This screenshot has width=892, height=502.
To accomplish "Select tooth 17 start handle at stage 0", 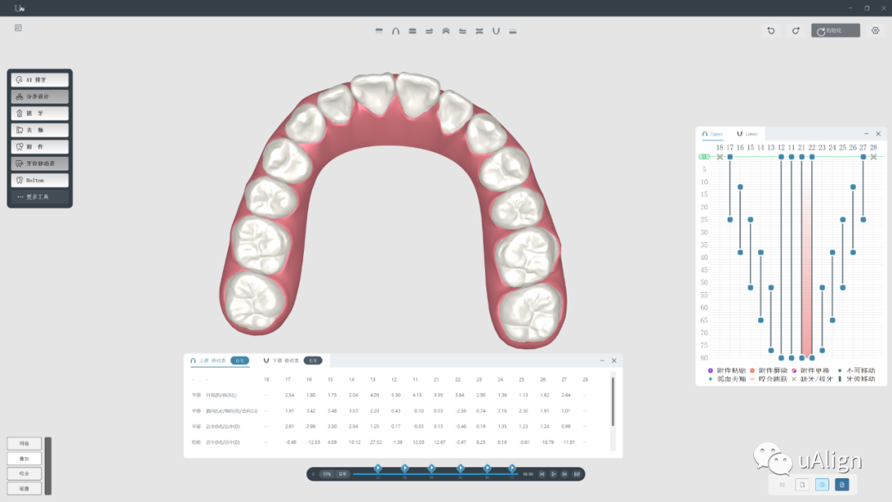I will [x=730, y=157].
